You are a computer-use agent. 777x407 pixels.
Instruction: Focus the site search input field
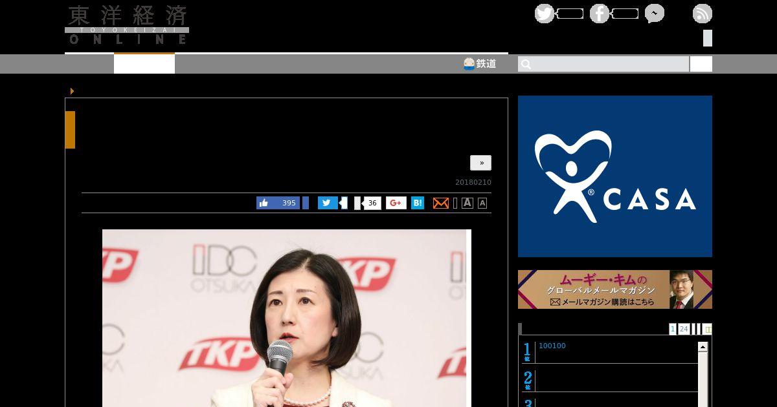(603, 64)
